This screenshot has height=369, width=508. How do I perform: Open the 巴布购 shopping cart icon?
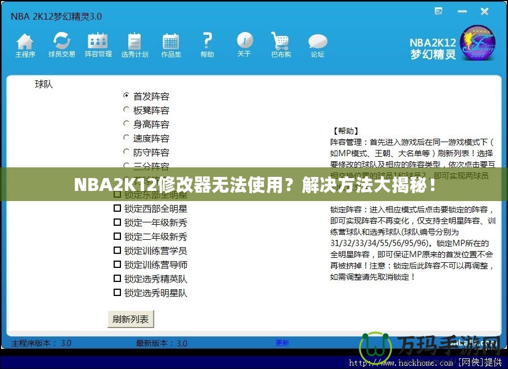click(x=281, y=45)
